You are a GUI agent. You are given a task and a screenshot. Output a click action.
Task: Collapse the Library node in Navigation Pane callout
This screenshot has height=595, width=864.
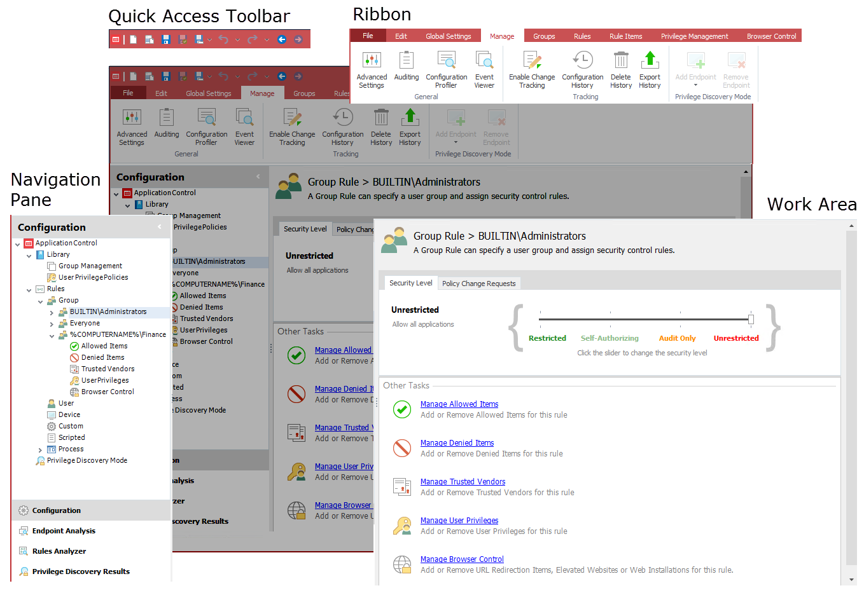[x=29, y=256]
